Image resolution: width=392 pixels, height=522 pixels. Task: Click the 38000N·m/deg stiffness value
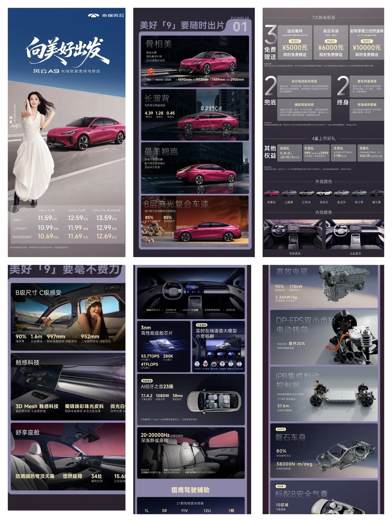[294, 464]
